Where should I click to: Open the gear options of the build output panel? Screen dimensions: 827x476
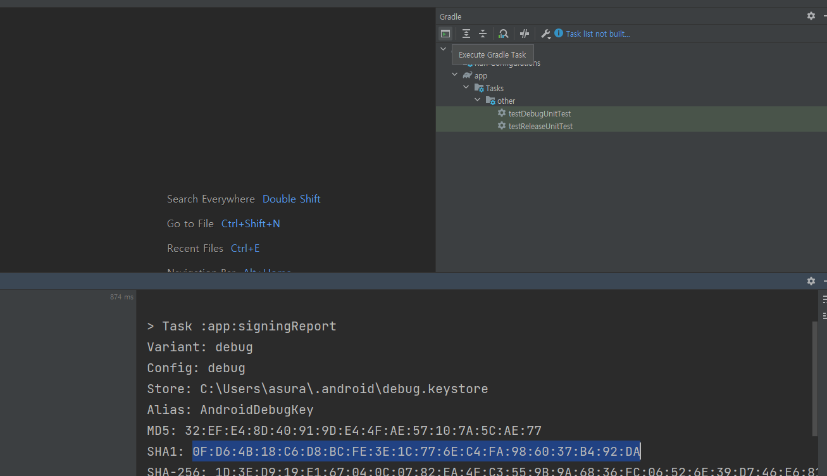[x=811, y=281]
